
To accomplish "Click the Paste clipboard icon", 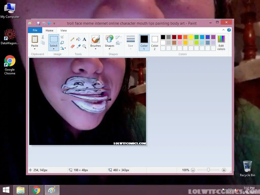I will click(35, 39).
